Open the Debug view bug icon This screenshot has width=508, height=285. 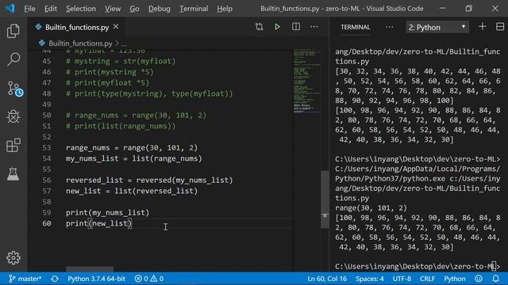pyautogui.click(x=13, y=116)
